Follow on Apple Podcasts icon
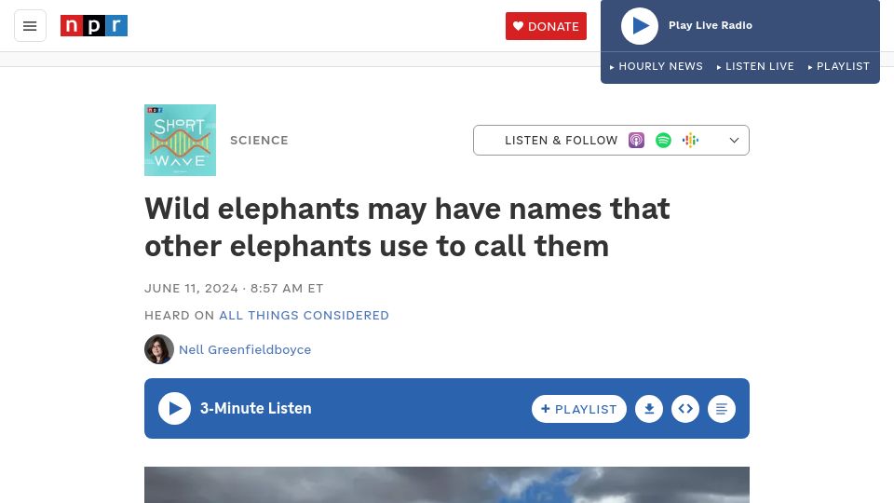This screenshot has height=503, width=894. click(x=636, y=141)
